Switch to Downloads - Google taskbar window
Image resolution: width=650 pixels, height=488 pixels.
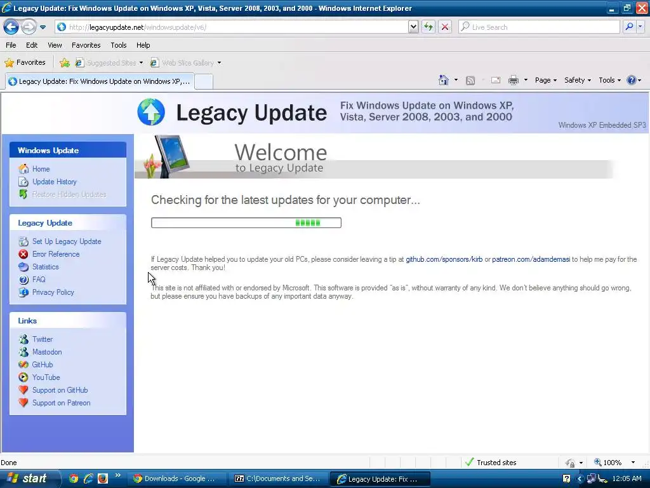(176, 478)
